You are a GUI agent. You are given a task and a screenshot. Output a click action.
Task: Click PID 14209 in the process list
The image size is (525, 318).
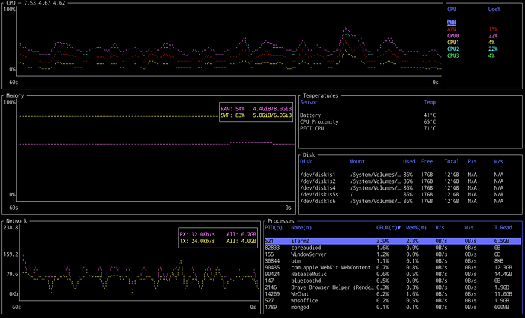272,294
